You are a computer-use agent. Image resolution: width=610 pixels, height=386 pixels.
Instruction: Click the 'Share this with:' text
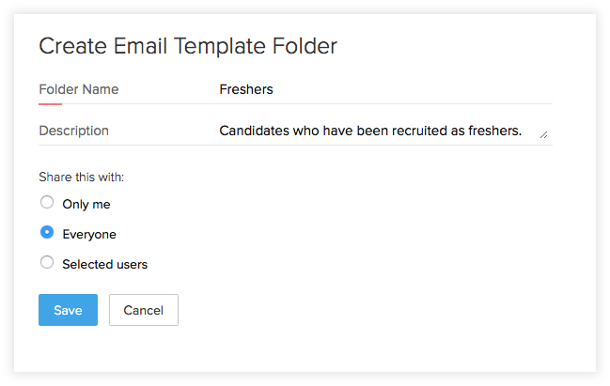(x=81, y=177)
